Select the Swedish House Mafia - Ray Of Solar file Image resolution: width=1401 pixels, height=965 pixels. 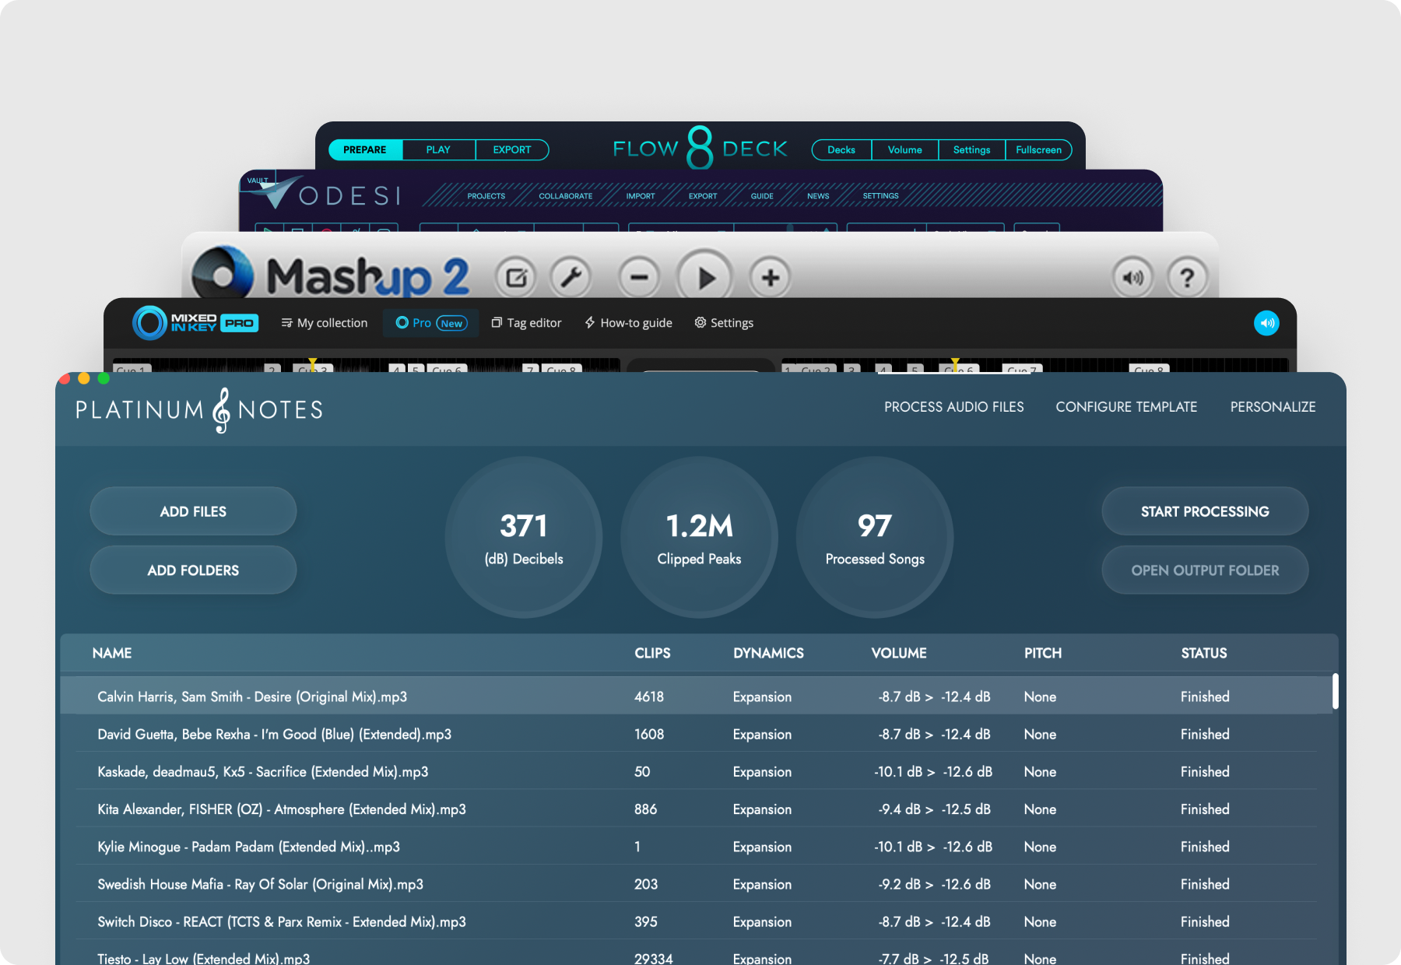coord(696,884)
